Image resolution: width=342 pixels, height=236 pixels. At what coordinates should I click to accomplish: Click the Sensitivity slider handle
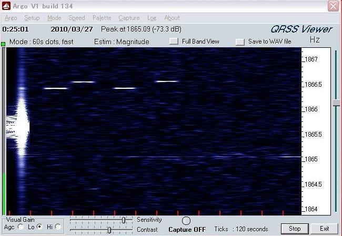click(x=124, y=220)
